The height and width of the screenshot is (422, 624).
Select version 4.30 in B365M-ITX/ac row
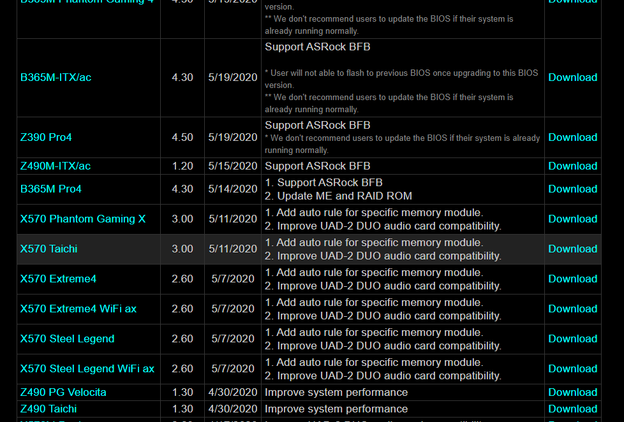pos(182,78)
